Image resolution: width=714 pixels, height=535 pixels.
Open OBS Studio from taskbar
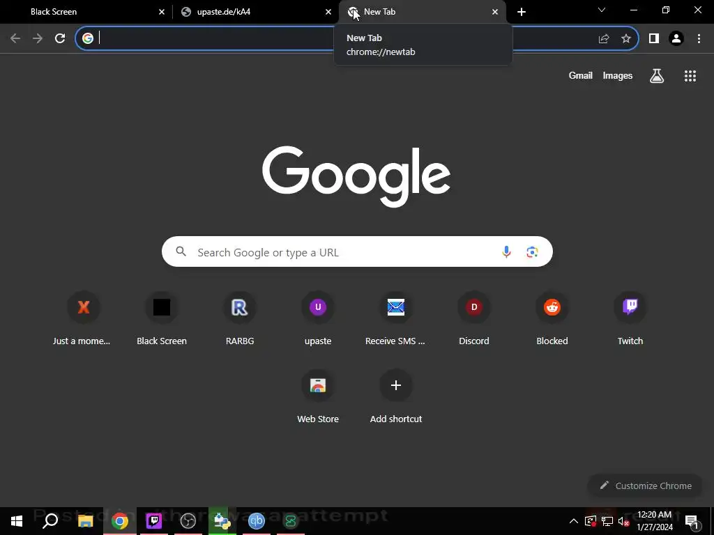(188, 521)
